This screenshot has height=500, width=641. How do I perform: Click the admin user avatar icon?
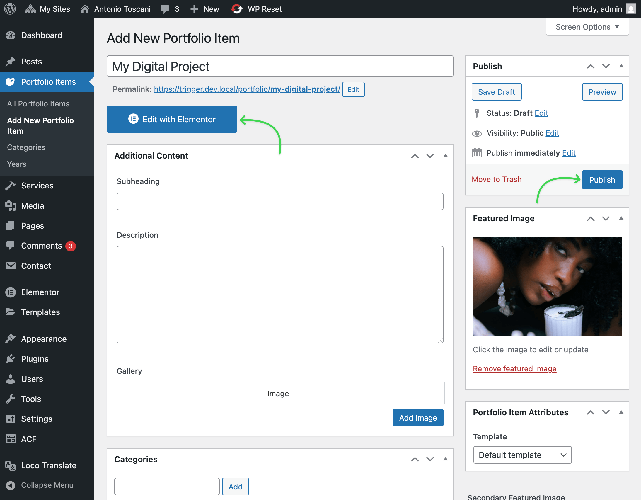point(631,9)
